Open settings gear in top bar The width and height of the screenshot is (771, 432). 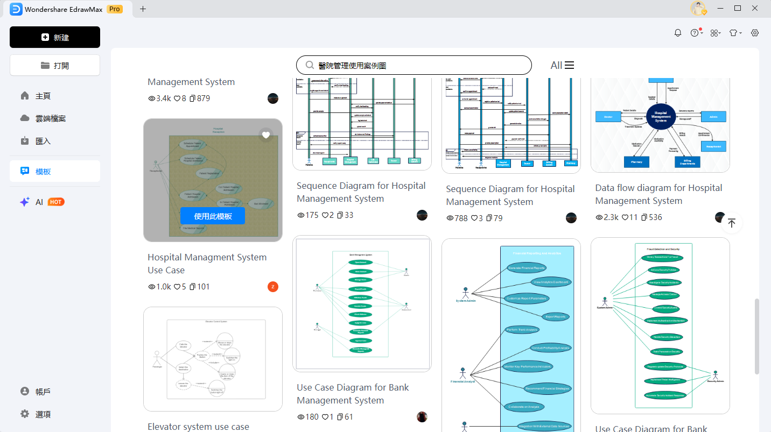(x=755, y=33)
